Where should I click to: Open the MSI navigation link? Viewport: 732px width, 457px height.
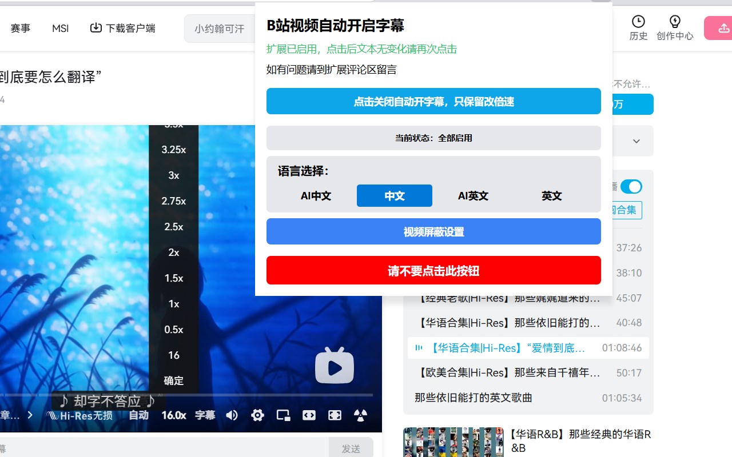(60, 28)
